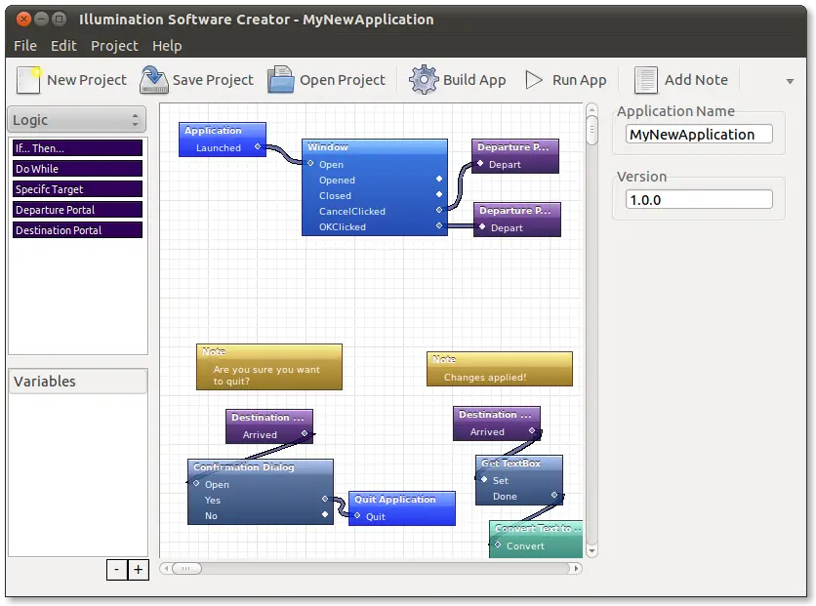Open the File menu
816x606 pixels.
(25, 46)
